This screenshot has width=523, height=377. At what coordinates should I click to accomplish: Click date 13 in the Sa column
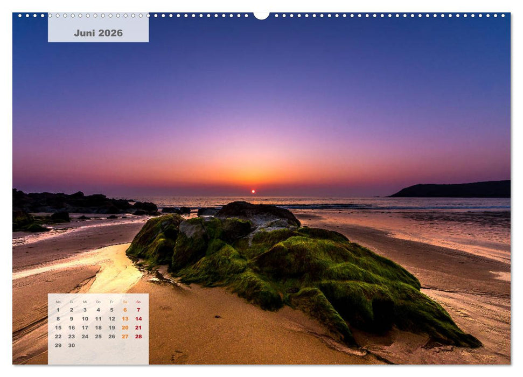coord(125,319)
